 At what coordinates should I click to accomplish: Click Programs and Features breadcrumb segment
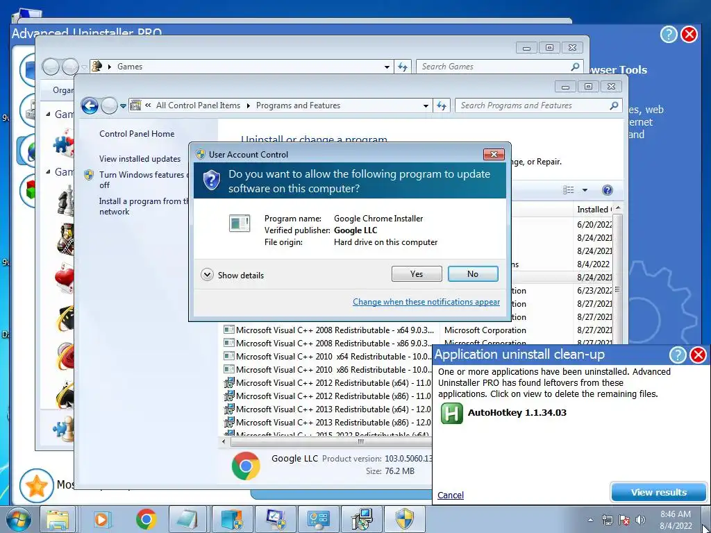click(298, 105)
